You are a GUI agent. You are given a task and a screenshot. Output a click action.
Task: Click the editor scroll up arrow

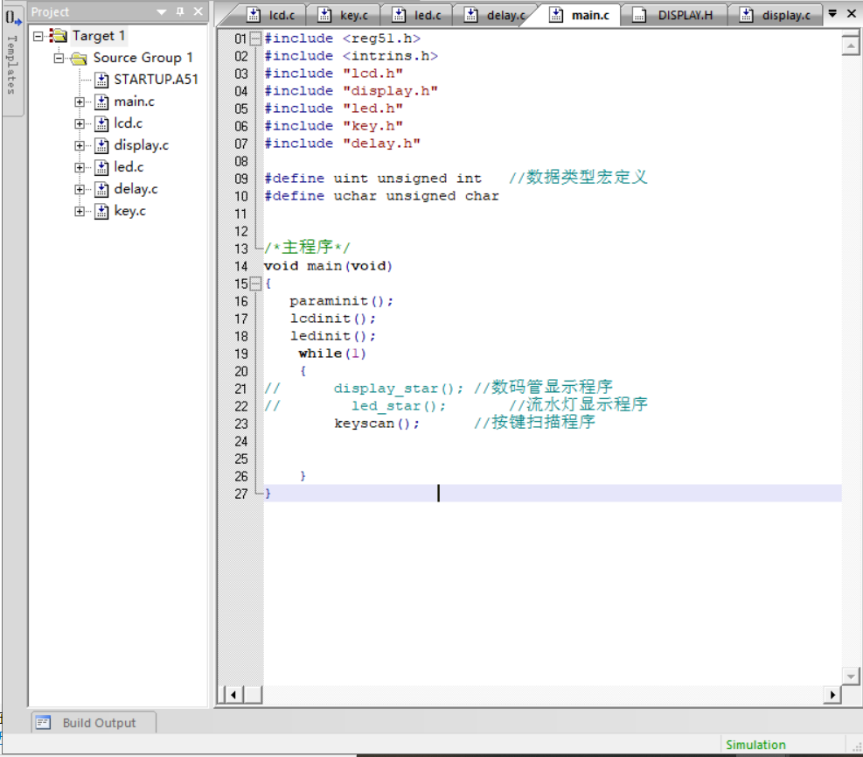851,46
